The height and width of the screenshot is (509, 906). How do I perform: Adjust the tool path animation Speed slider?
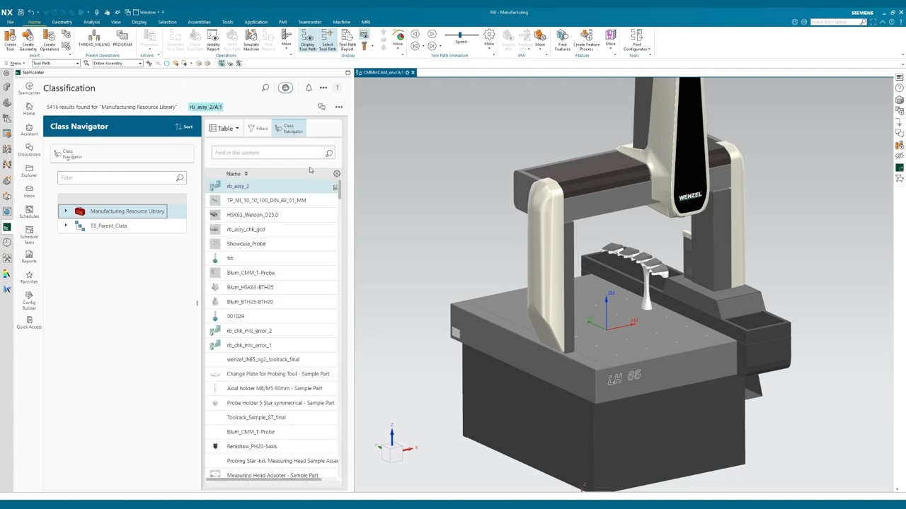coord(460,35)
